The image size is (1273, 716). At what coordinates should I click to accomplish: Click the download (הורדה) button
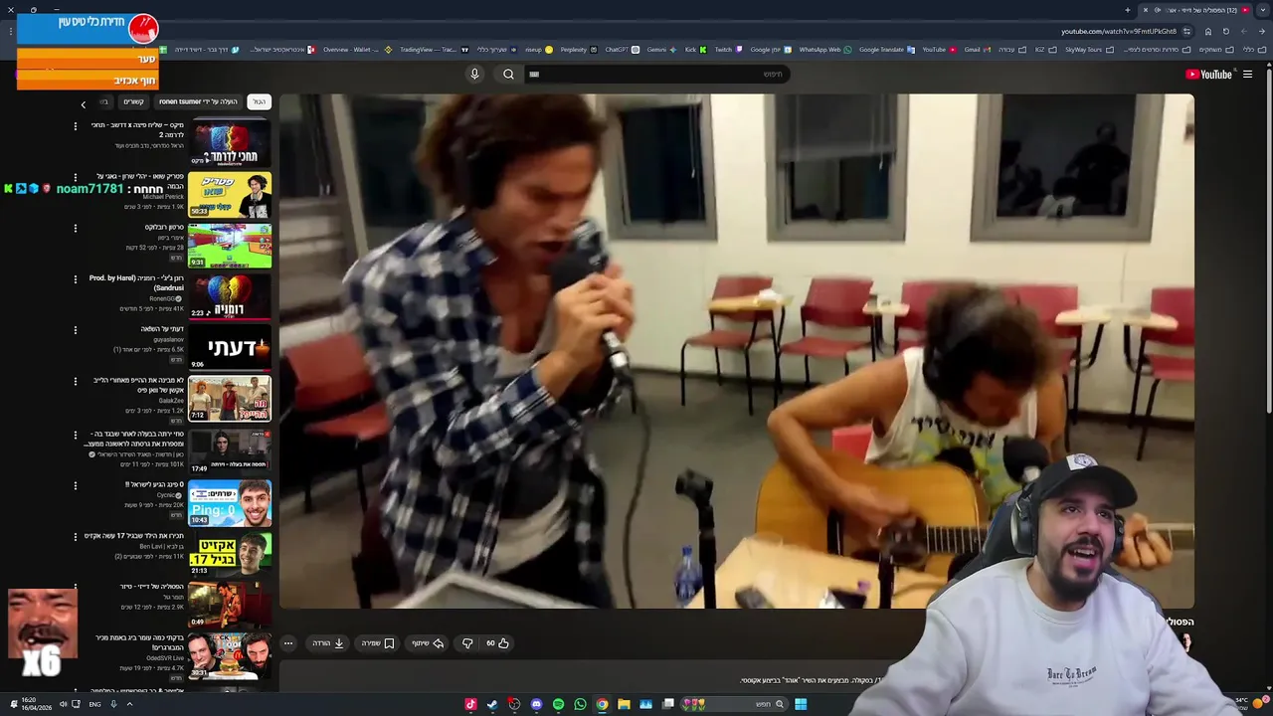(x=328, y=643)
